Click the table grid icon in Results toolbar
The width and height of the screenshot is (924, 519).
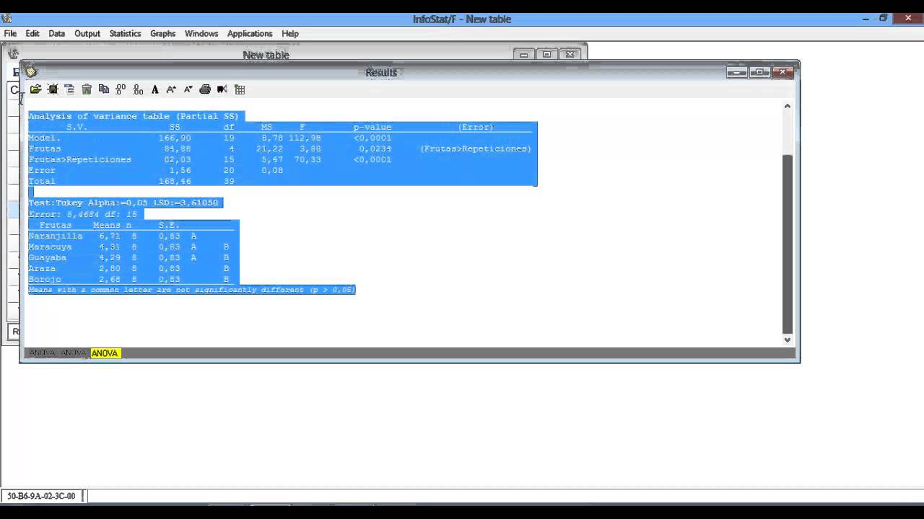coord(240,89)
